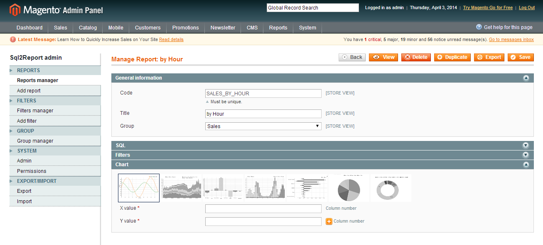Image resolution: width=543 pixels, height=245 pixels.
Task: Click the Latest Message alert icon
Action: (13, 39)
